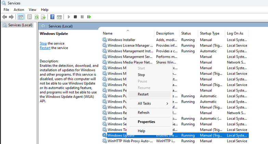Screen dimensions: 268x144
Task: Select the WinHTTP Web Proxy Auto-... service
Action: (175, 141)
